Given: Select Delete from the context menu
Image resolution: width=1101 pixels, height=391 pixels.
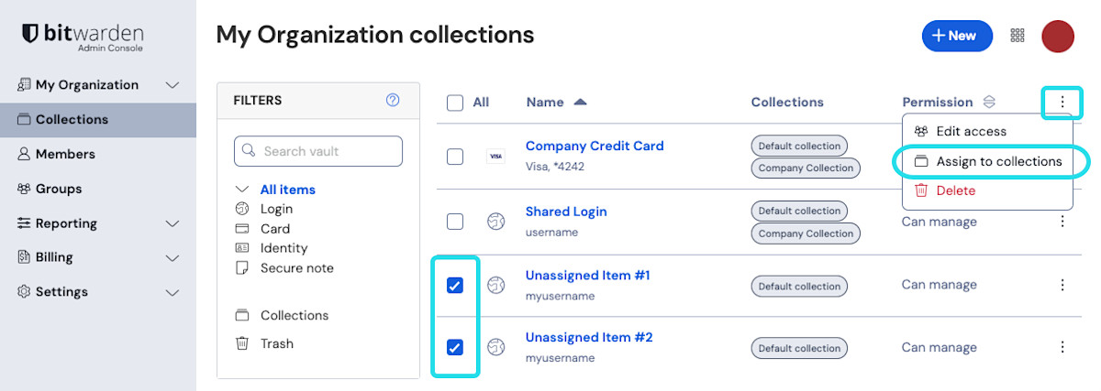Looking at the screenshot, I should point(955,190).
